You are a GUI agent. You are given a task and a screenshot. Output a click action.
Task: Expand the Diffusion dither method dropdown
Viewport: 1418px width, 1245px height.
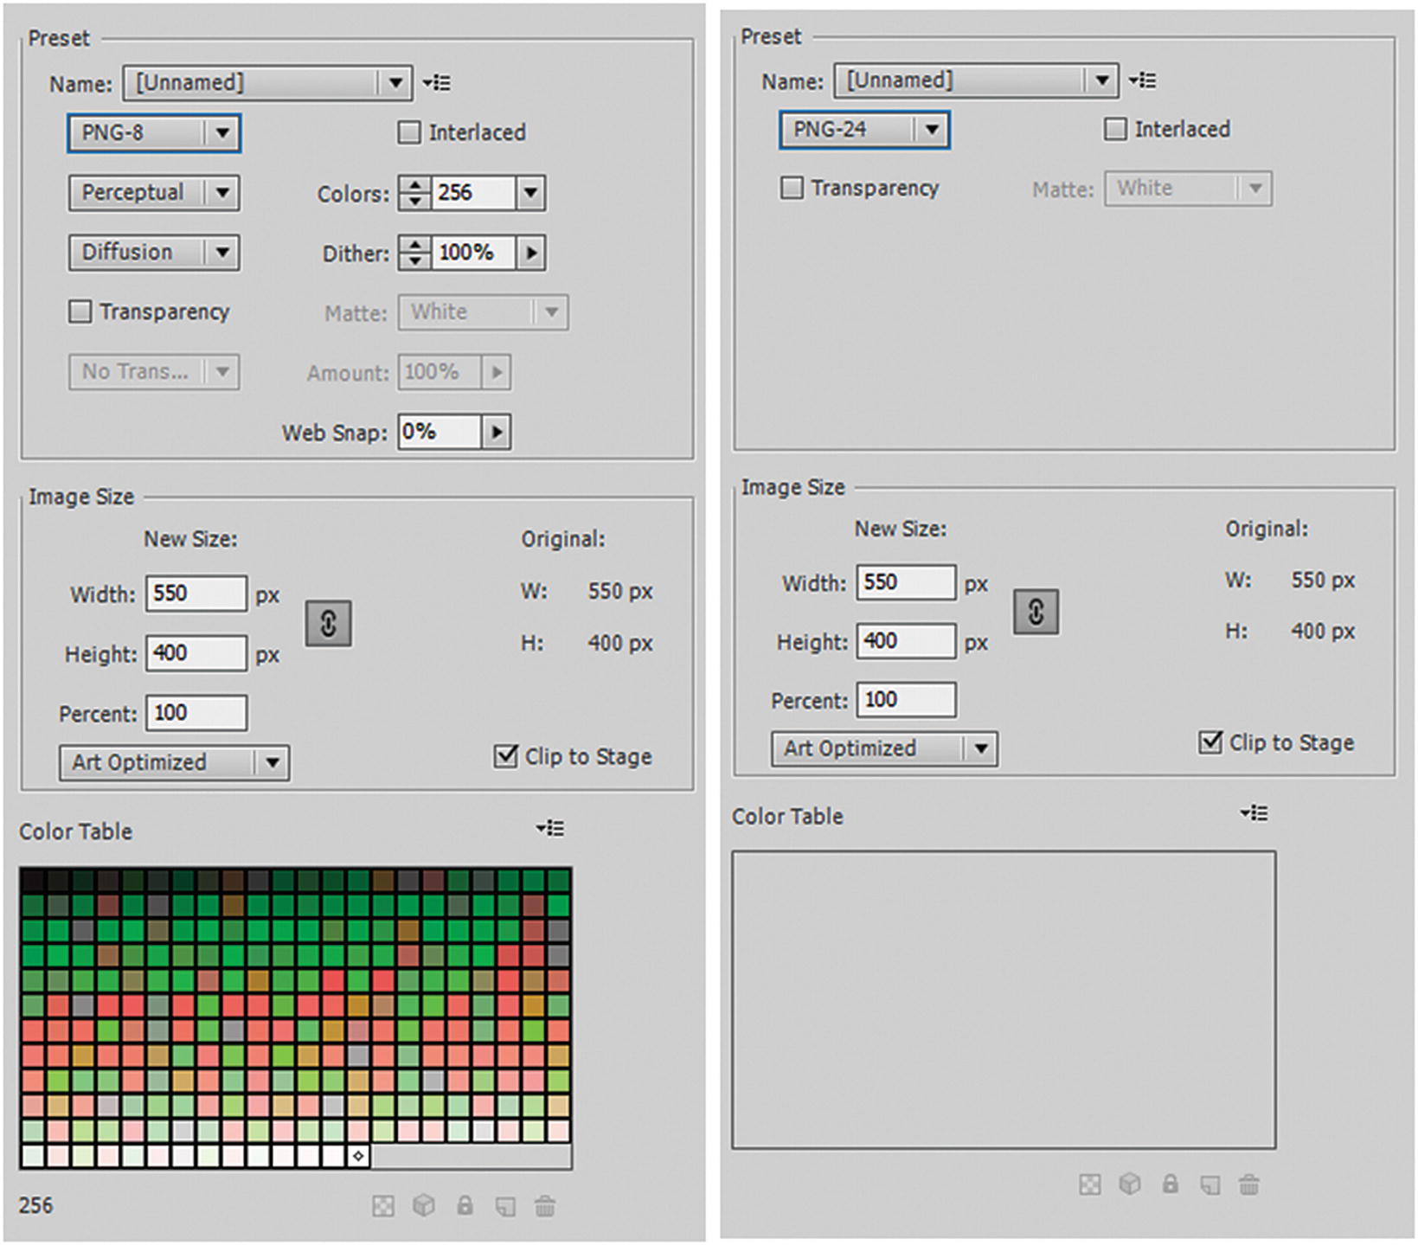[153, 253]
